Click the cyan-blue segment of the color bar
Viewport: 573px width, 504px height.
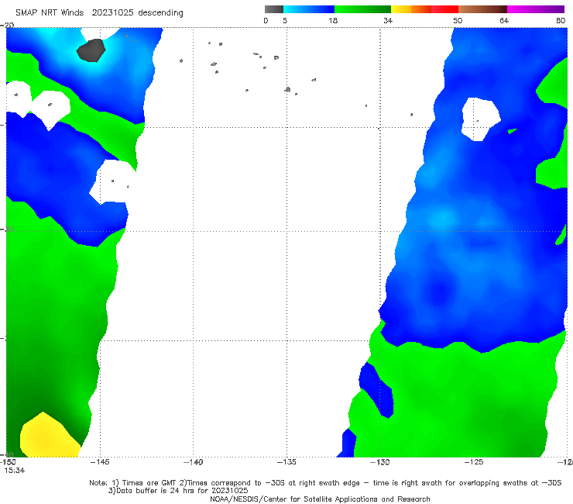point(309,9)
